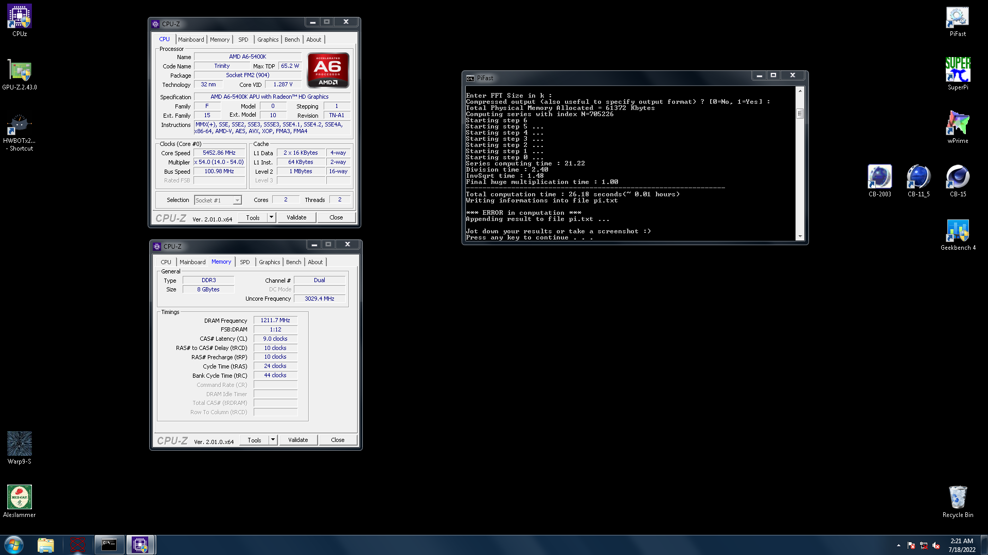Viewport: 988px width, 555px height.
Task: Switch to SPD tab in lower CPU-Z
Action: point(245,262)
